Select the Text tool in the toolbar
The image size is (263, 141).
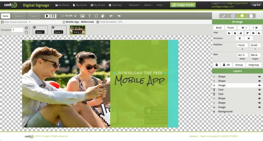pyautogui.click(x=89, y=16)
